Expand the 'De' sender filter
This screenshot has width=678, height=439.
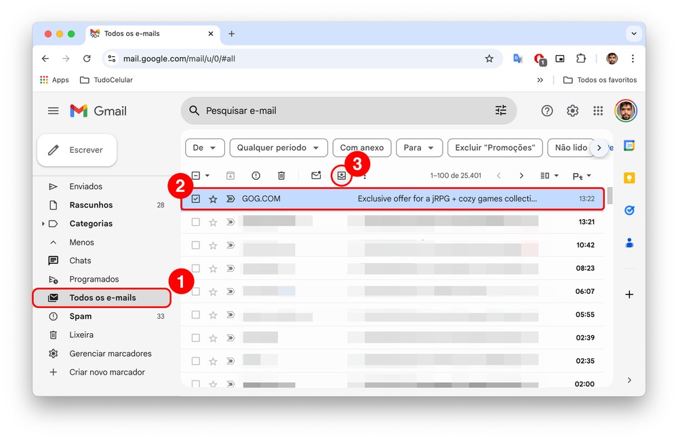click(205, 148)
